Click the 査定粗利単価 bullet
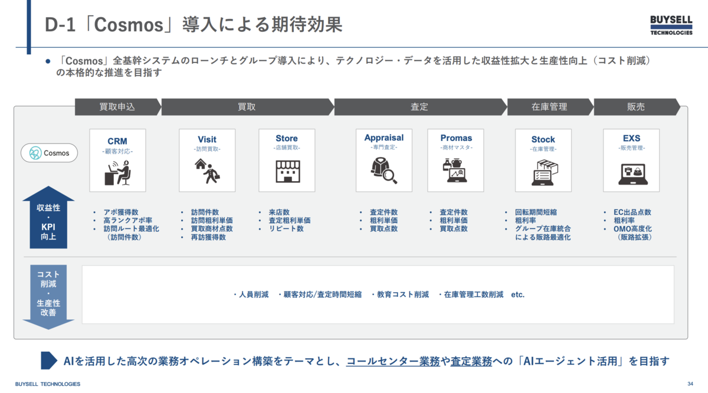 click(290, 221)
